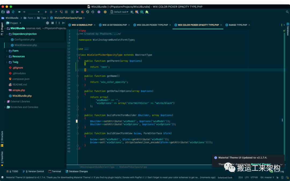Screen dimensions: 290x181
Task: Close the RANGE TYPE.PHP tab
Action: pos(249,25)
